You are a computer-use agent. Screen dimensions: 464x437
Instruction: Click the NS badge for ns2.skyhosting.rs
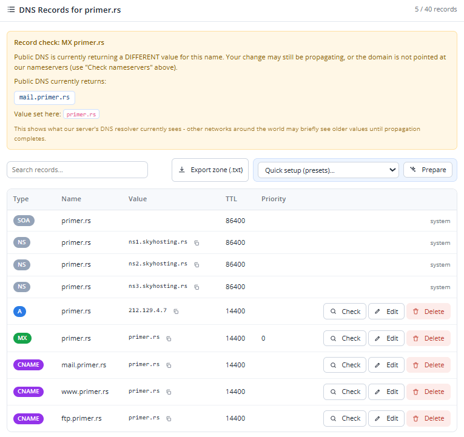(x=22, y=265)
